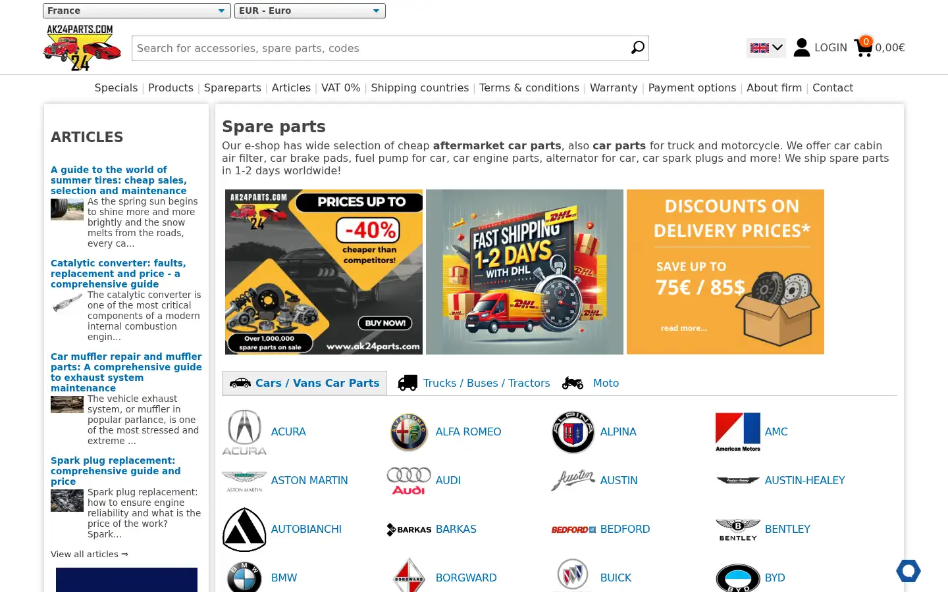
Task: Click the Alpina brand logo
Action: [x=573, y=432]
